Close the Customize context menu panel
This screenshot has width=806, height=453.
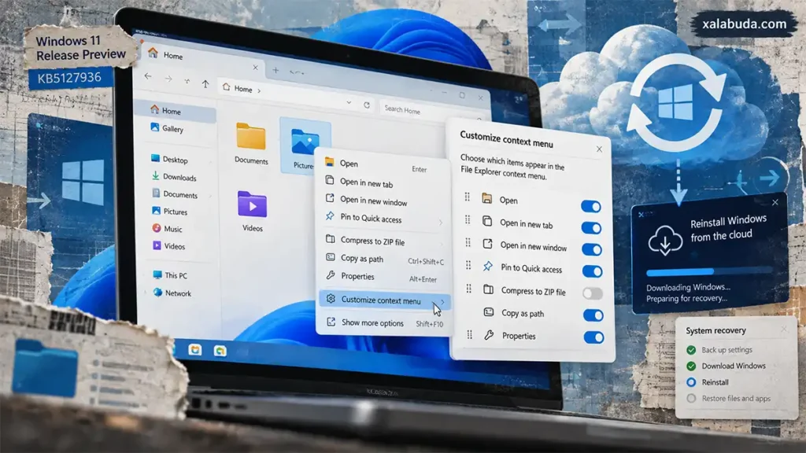pos(599,149)
